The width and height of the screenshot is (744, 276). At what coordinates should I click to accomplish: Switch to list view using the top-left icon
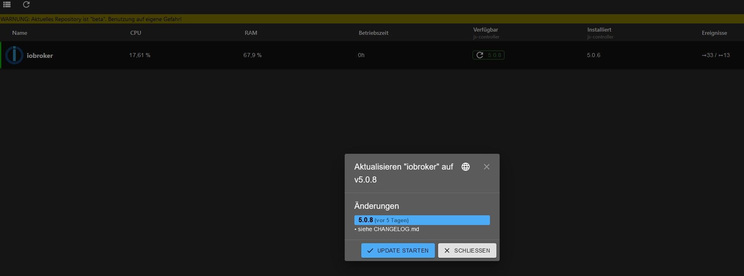tap(7, 4)
